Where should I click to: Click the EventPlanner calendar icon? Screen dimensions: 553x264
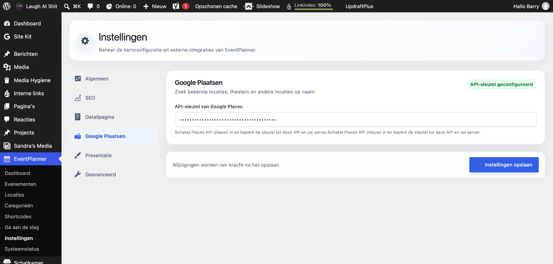pos(7,159)
